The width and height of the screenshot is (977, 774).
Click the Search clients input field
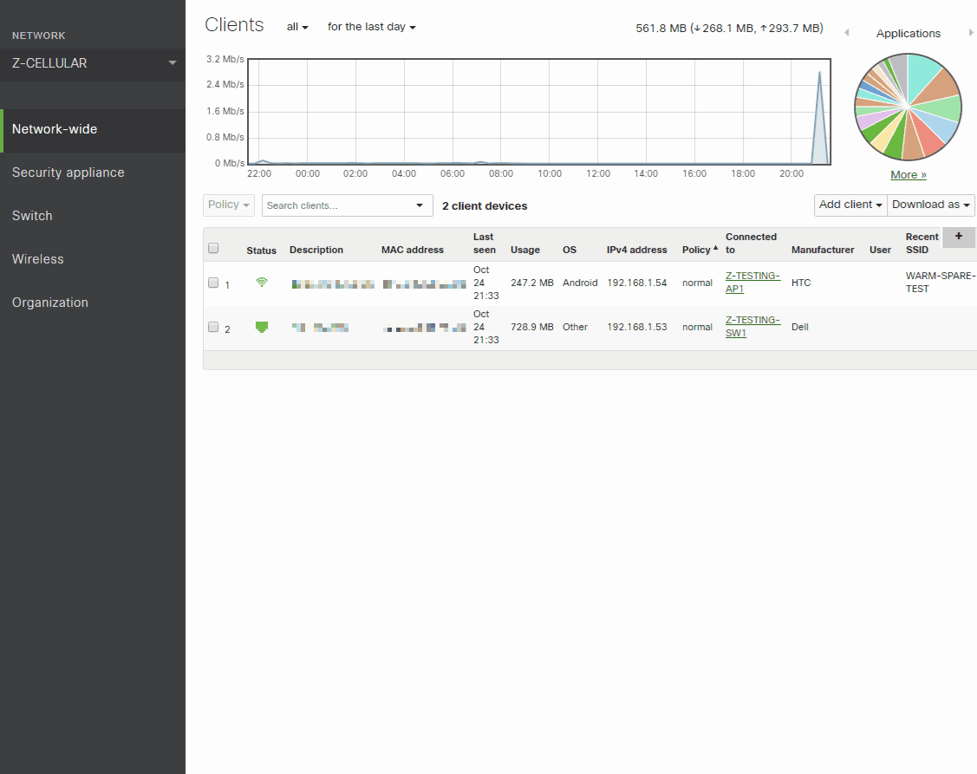coord(338,205)
